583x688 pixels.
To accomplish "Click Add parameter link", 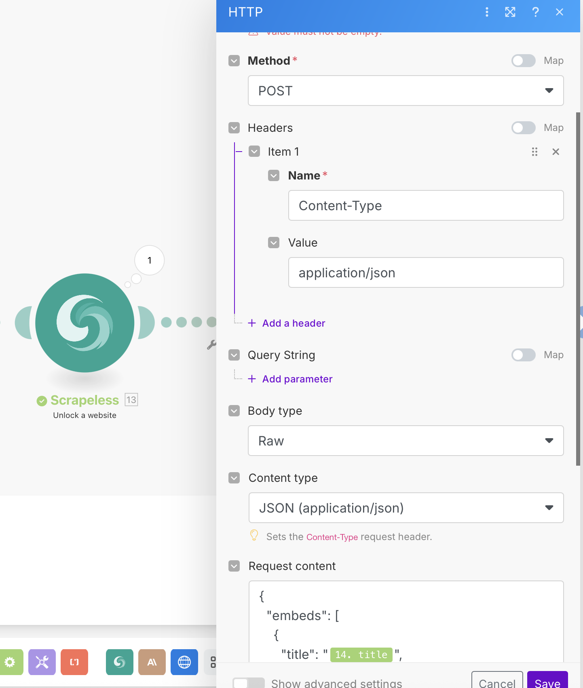I will (x=297, y=379).
